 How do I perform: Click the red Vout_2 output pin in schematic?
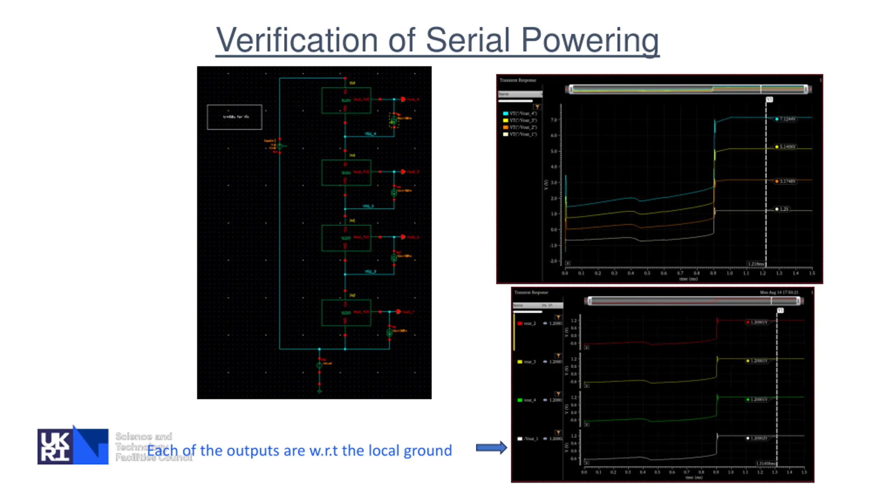[x=403, y=237]
